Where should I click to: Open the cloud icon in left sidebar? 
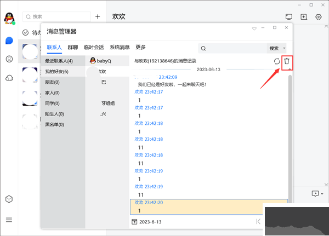[9, 78]
